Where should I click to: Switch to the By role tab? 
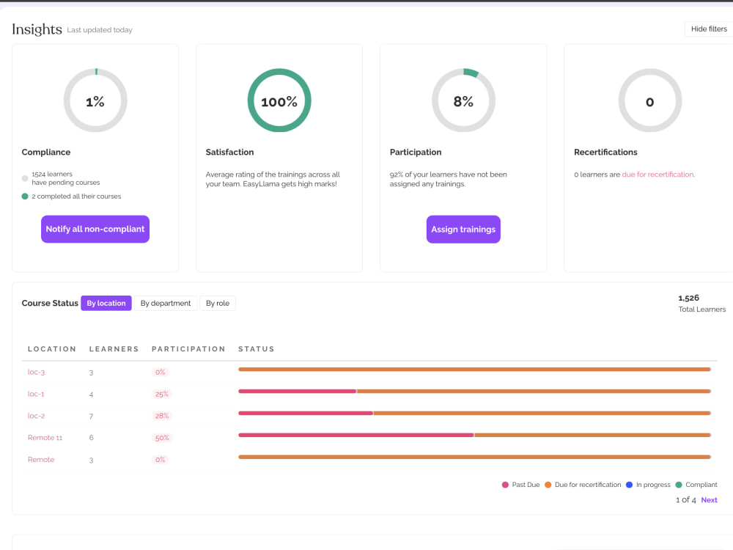[218, 303]
